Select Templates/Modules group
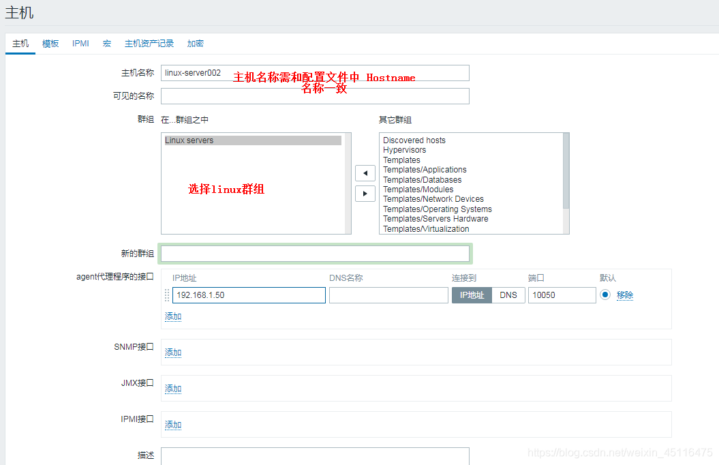The width and height of the screenshot is (719, 465). [x=418, y=190]
